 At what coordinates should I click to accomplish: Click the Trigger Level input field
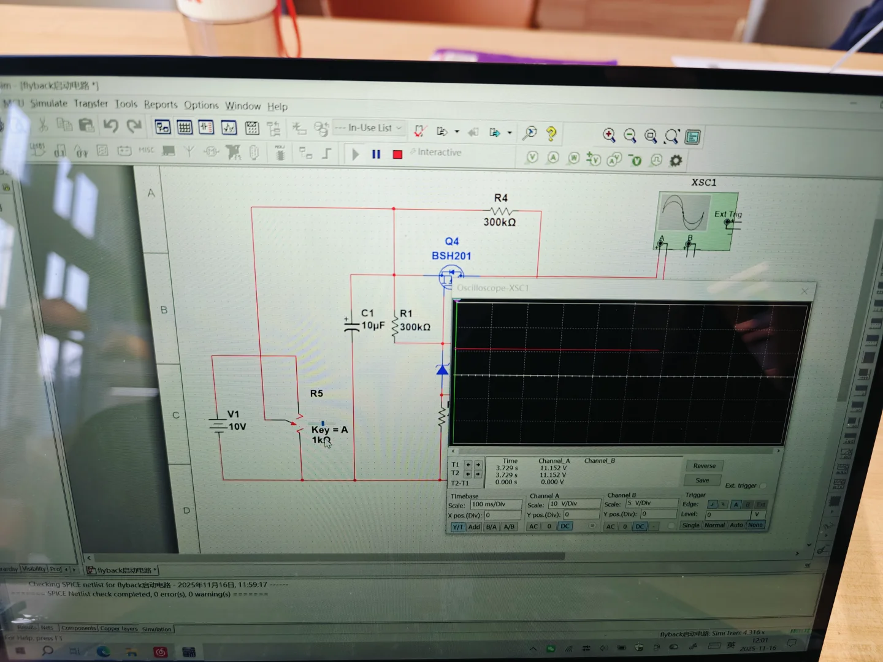click(x=730, y=514)
